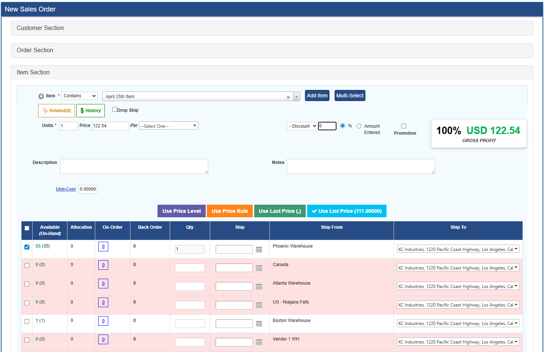
Task: Open the item price History button
Action: [90, 111]
